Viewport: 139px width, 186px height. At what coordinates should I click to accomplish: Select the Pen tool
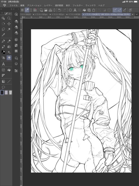[3, 41]
